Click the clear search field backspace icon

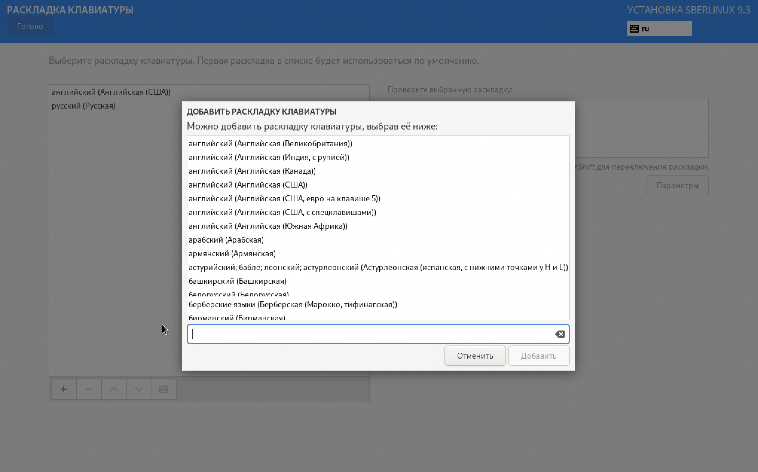click(560, 334)
